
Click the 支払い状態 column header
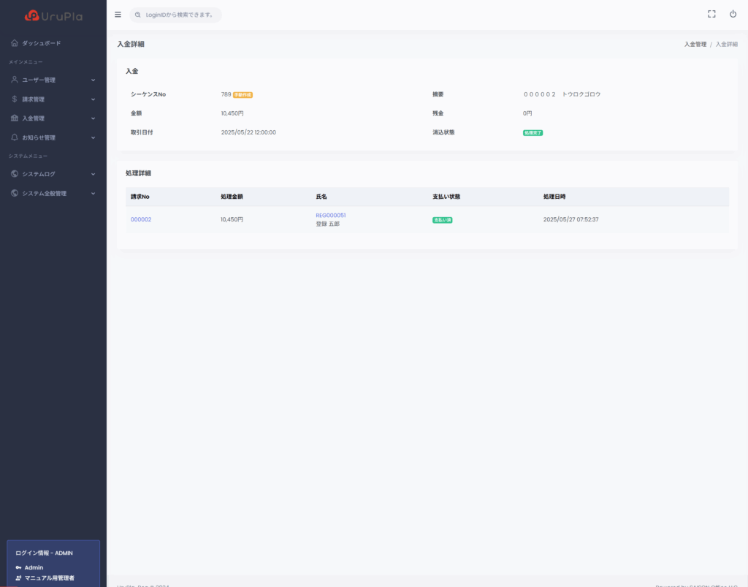pyautogui.click(x=446, y=197)
